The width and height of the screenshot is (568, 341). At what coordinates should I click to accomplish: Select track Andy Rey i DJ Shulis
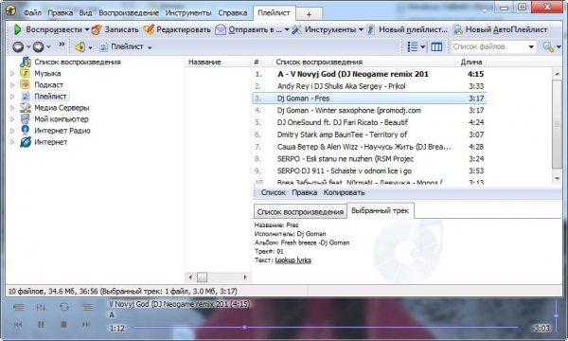point(369,86)
